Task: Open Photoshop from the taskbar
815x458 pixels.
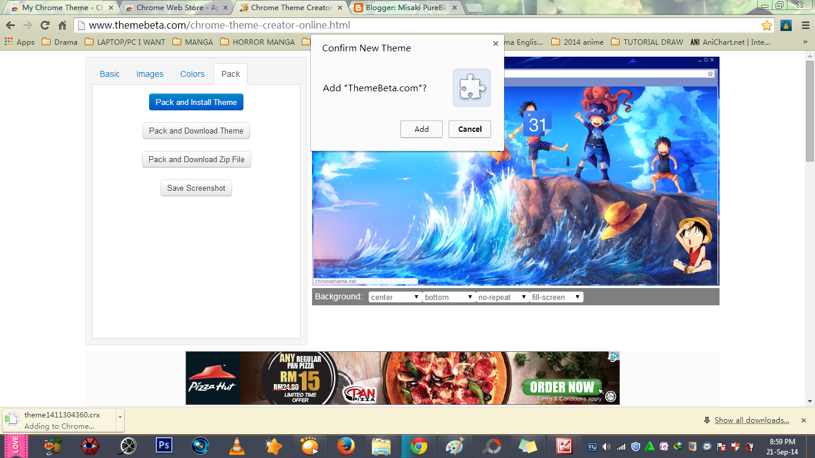Action: (x=163, y=446)
